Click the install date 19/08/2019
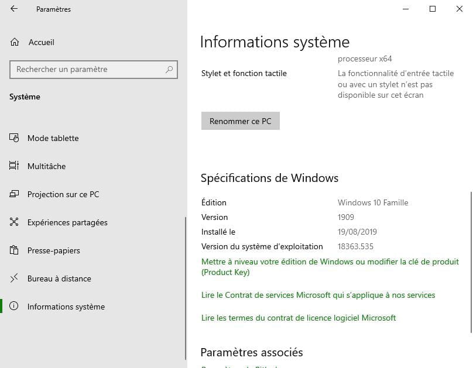Screen dimensions: 473x368 click(x=357, y=232)
